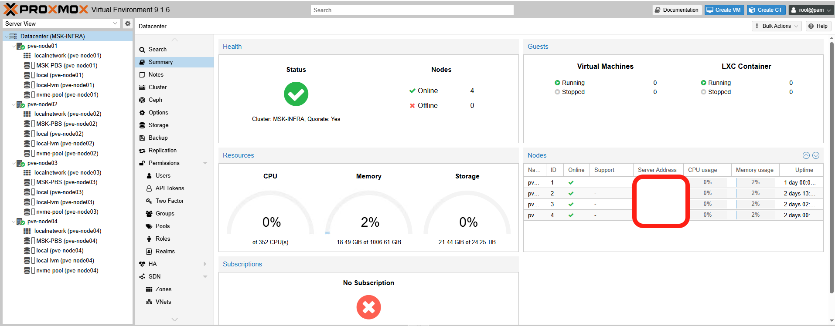The height and width of the screenshot is (326, 835).
Task: Collapse the pve-node01 tree node
Action: pos(14,46)
